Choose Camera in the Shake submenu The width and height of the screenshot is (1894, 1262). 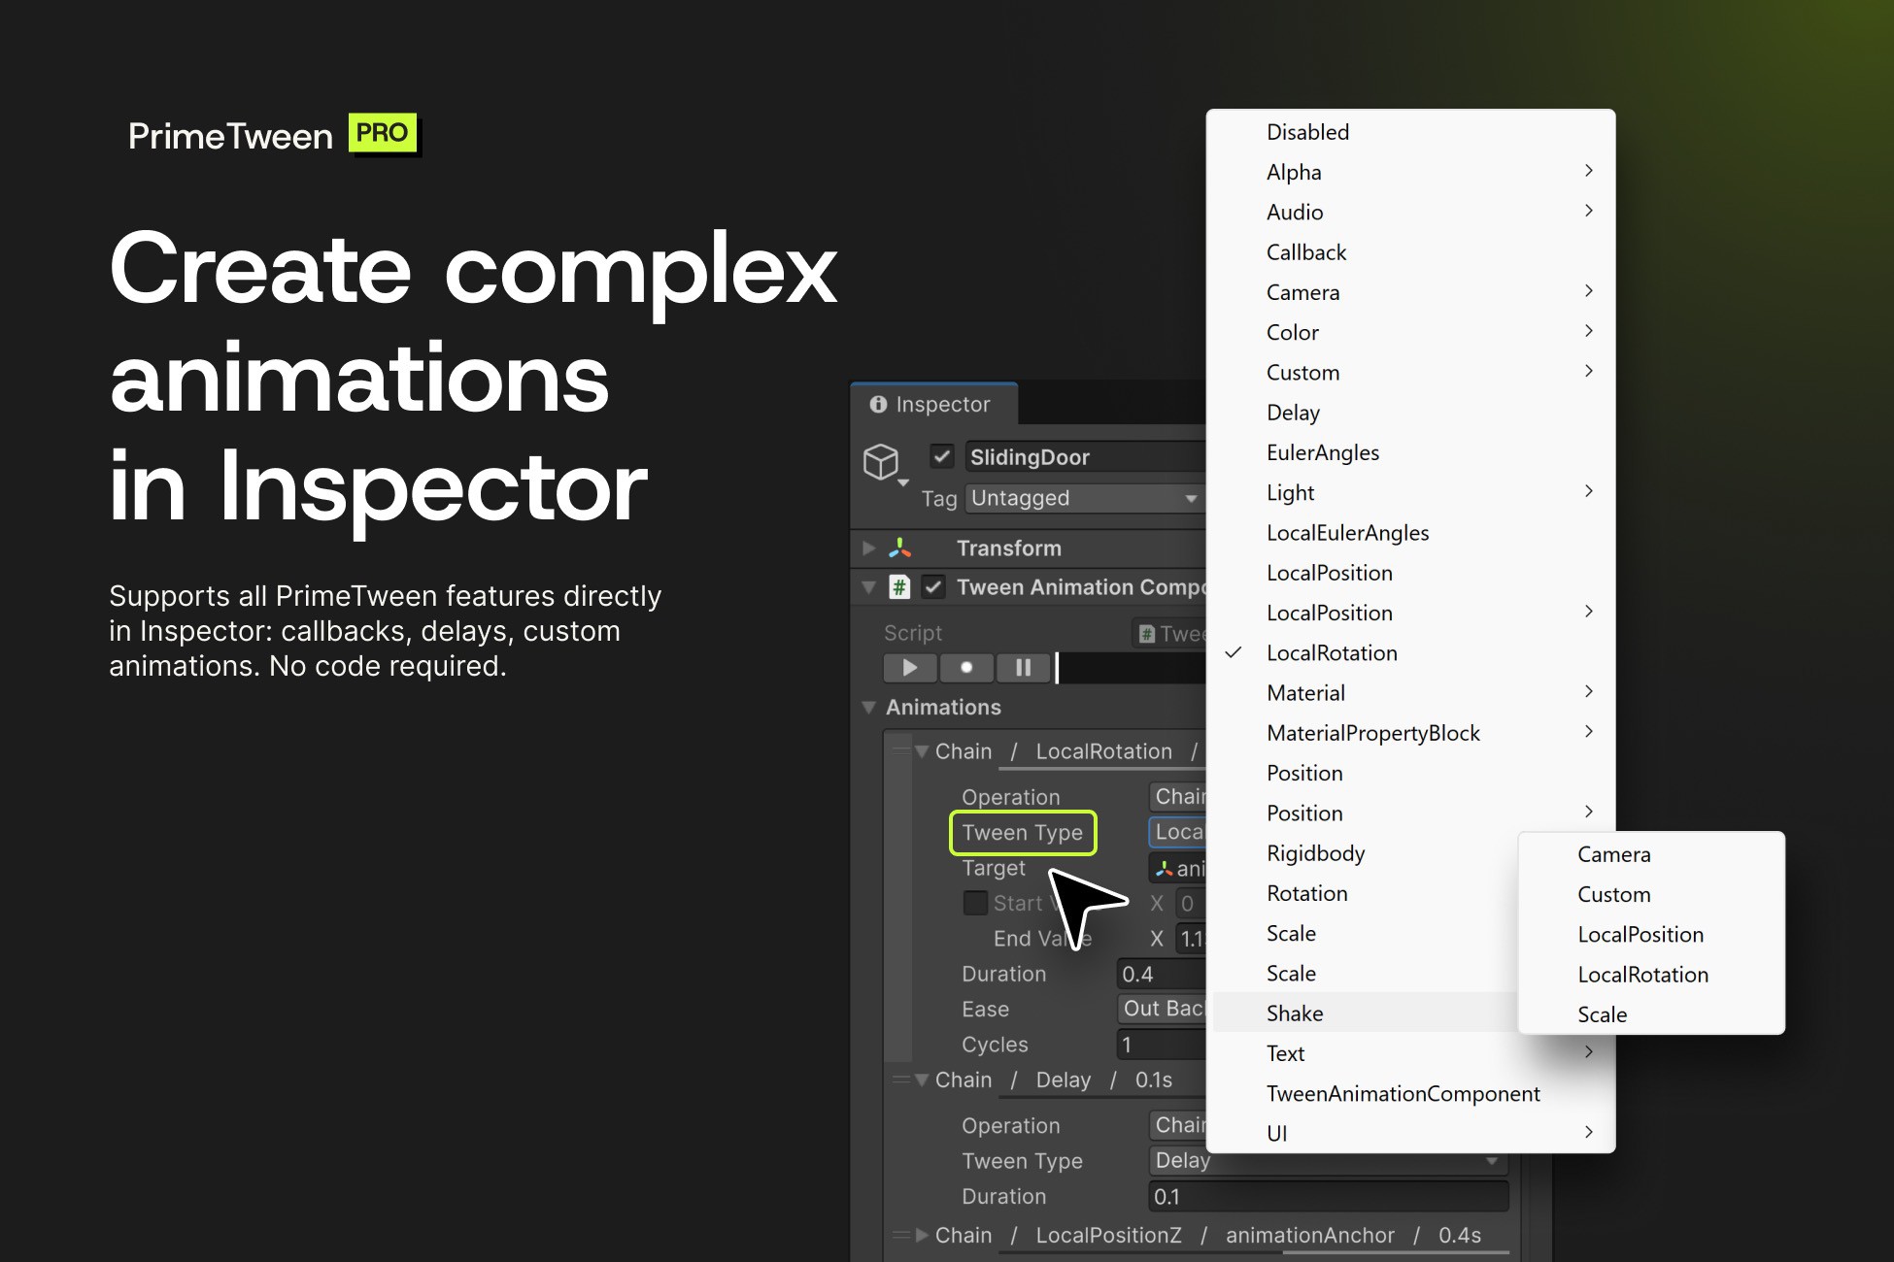pyautogui.click(x=1651, y=854)
